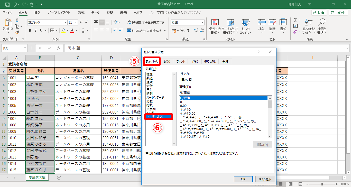The width and height of the screenshot is (351, 187).
Task: Open the セルのスタイル cell styles dropdown
Action: point(246,27)
